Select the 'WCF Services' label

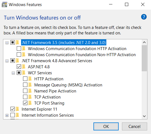(40, 73)
